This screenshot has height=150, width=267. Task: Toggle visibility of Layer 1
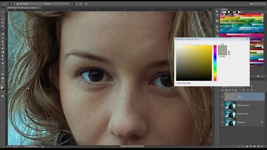click(222, 97)
